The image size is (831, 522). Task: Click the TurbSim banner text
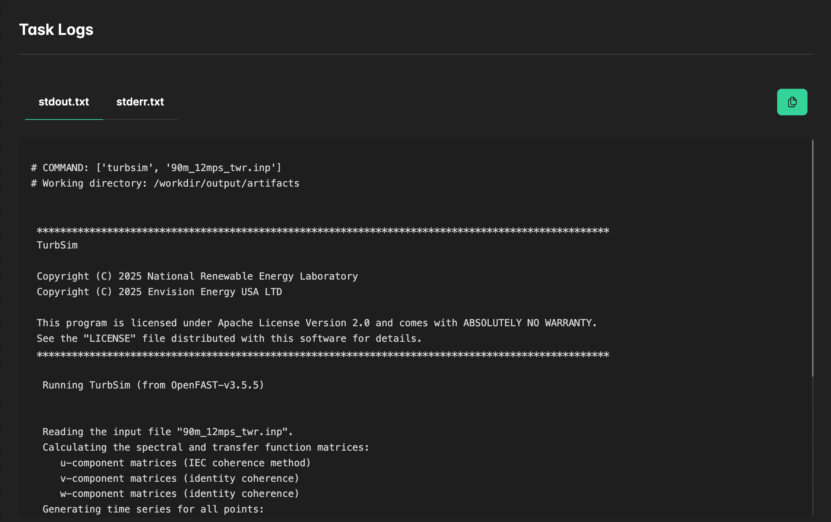point(57,245)
